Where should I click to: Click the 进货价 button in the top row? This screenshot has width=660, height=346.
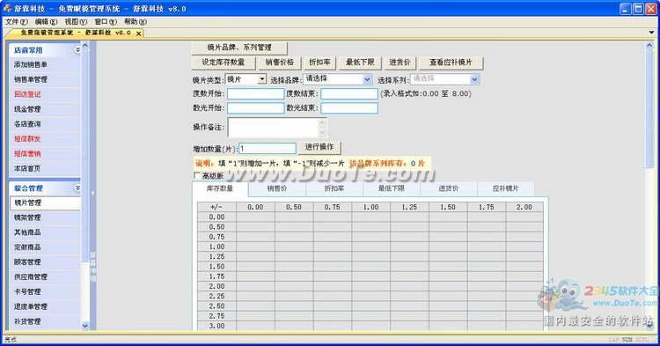[400, 63]
